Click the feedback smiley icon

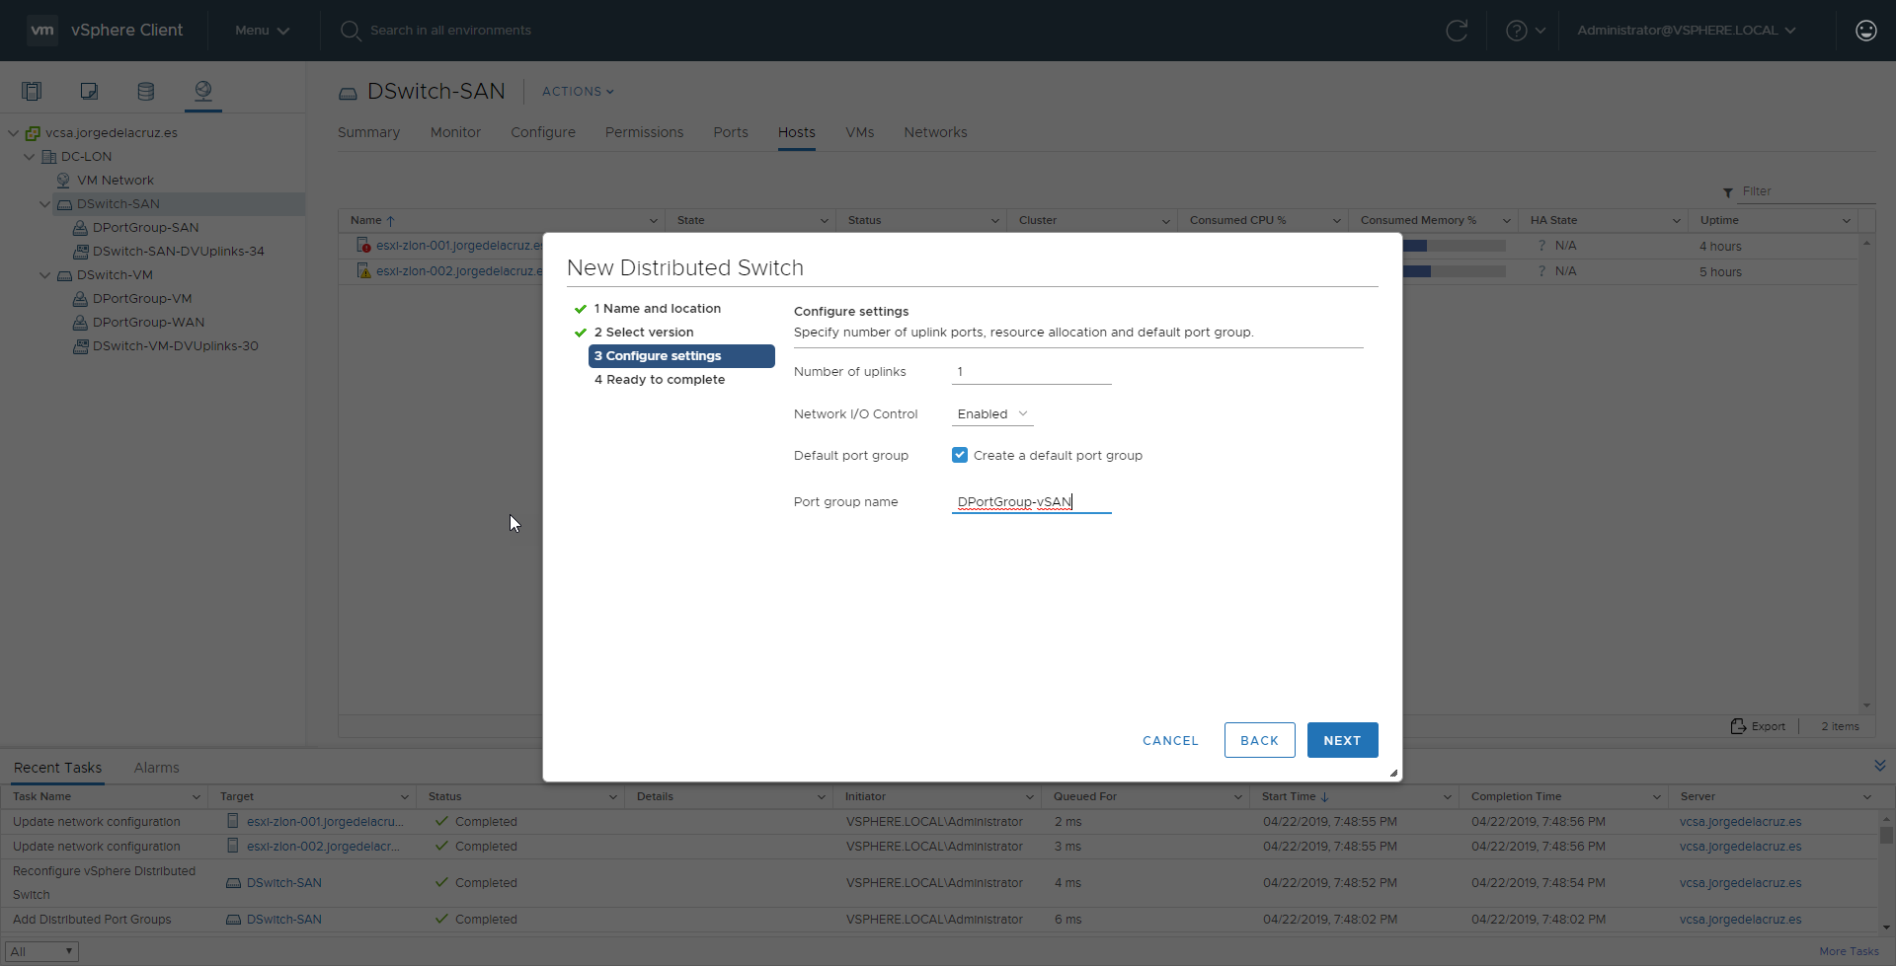(1865, 31)
